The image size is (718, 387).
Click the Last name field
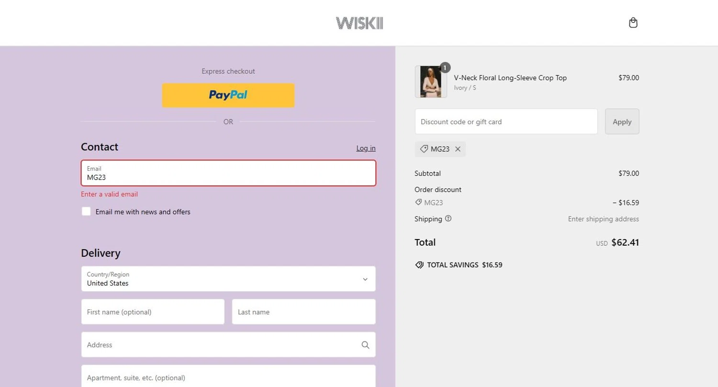coord(303,312)
